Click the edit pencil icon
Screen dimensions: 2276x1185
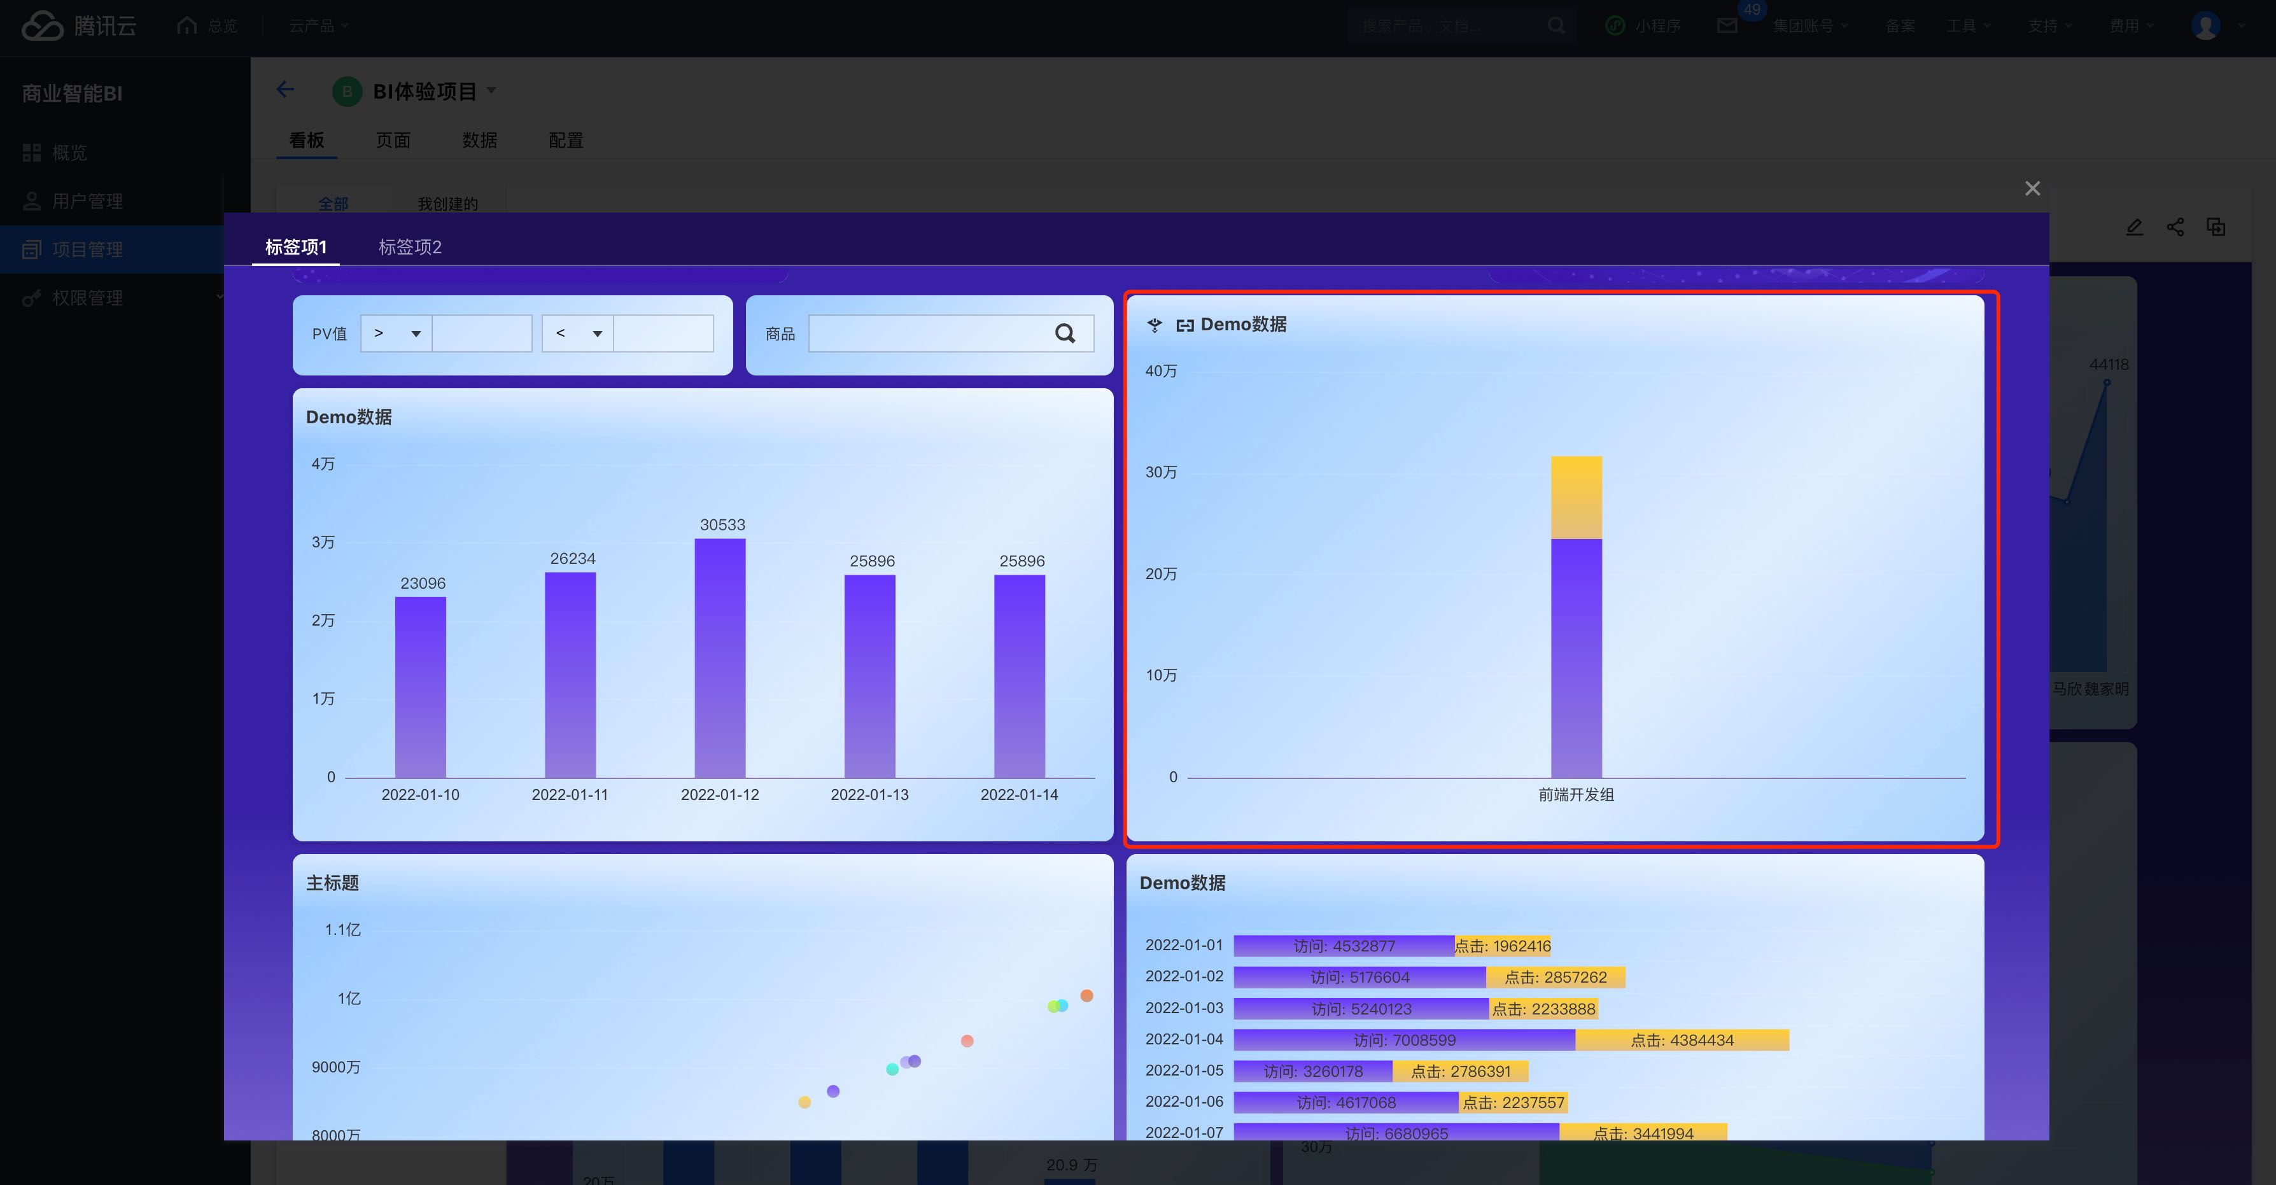(2133, 227)
